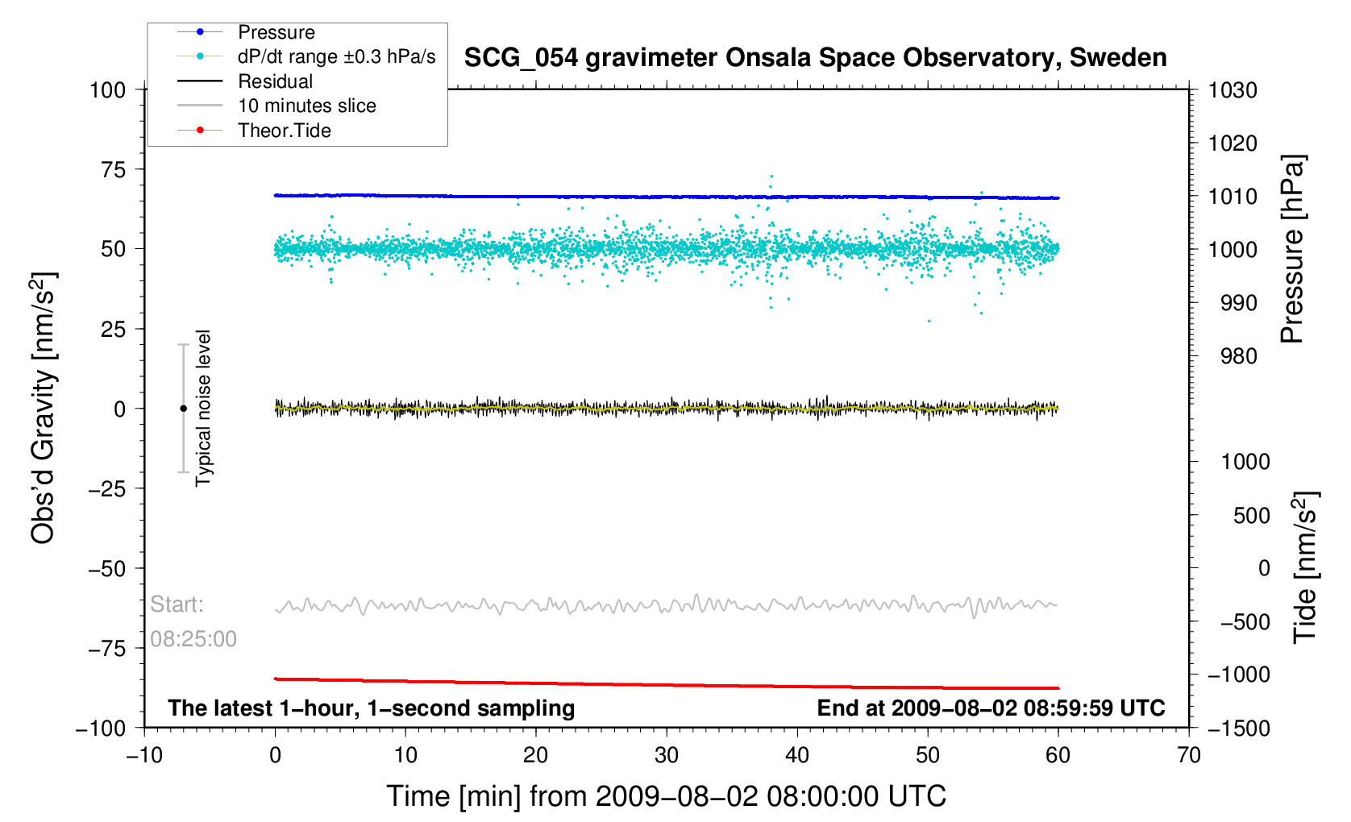Click the 'Obs'd Gravity [nm/s²]' axis label
Viewport: 1351px width, 822px height.
click(x=43, y=408)
